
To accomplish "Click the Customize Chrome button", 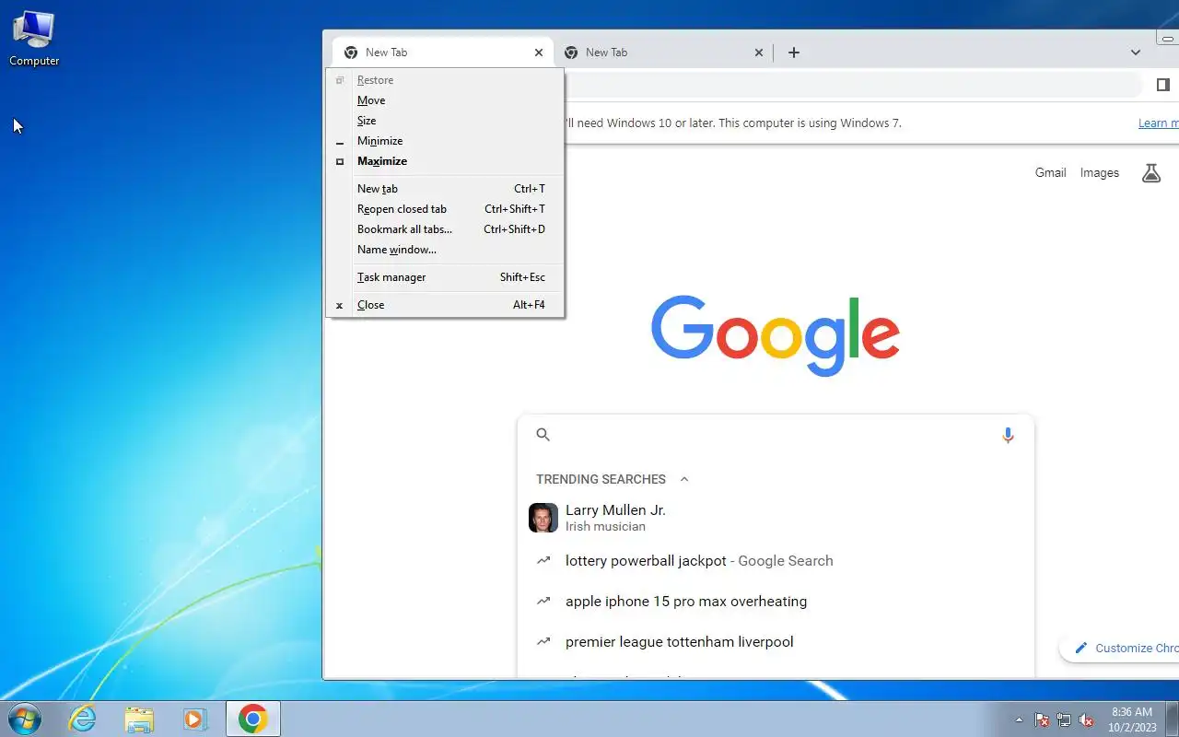I will (1120, 648).
